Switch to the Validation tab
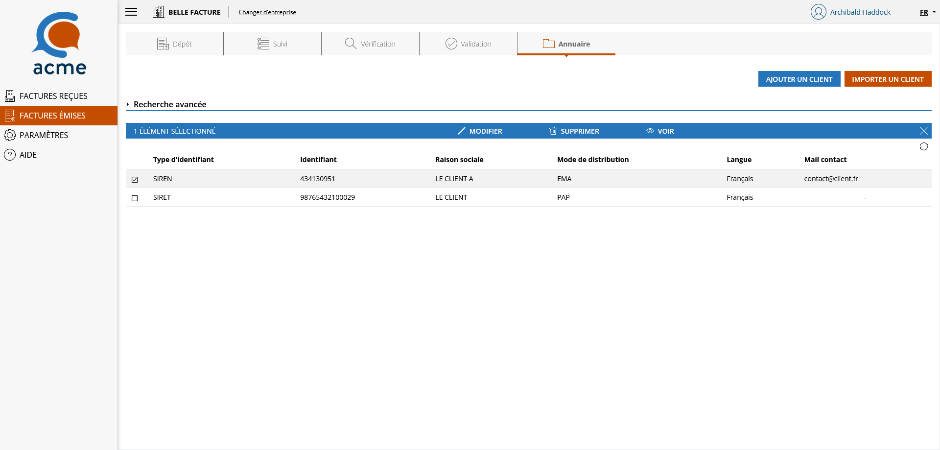The image size is (940, 450). pos(469,44)
